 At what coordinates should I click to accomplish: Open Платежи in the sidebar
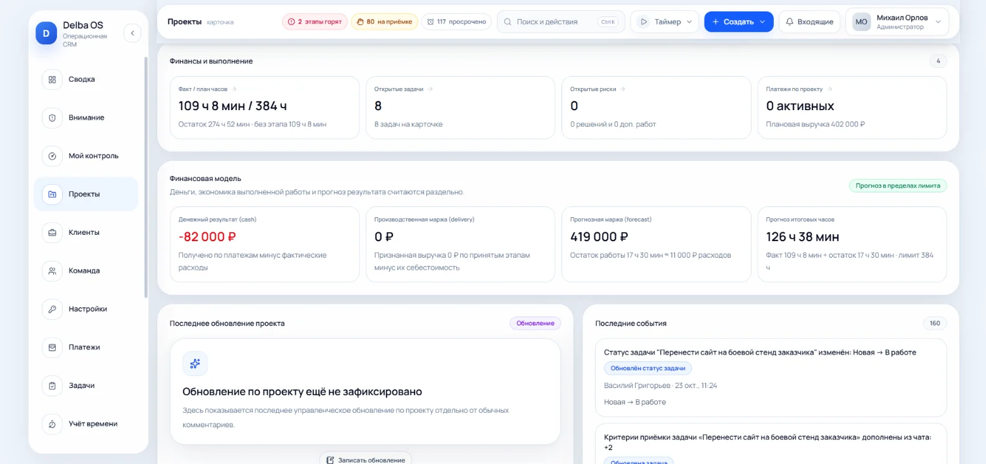tap(86, 348)
